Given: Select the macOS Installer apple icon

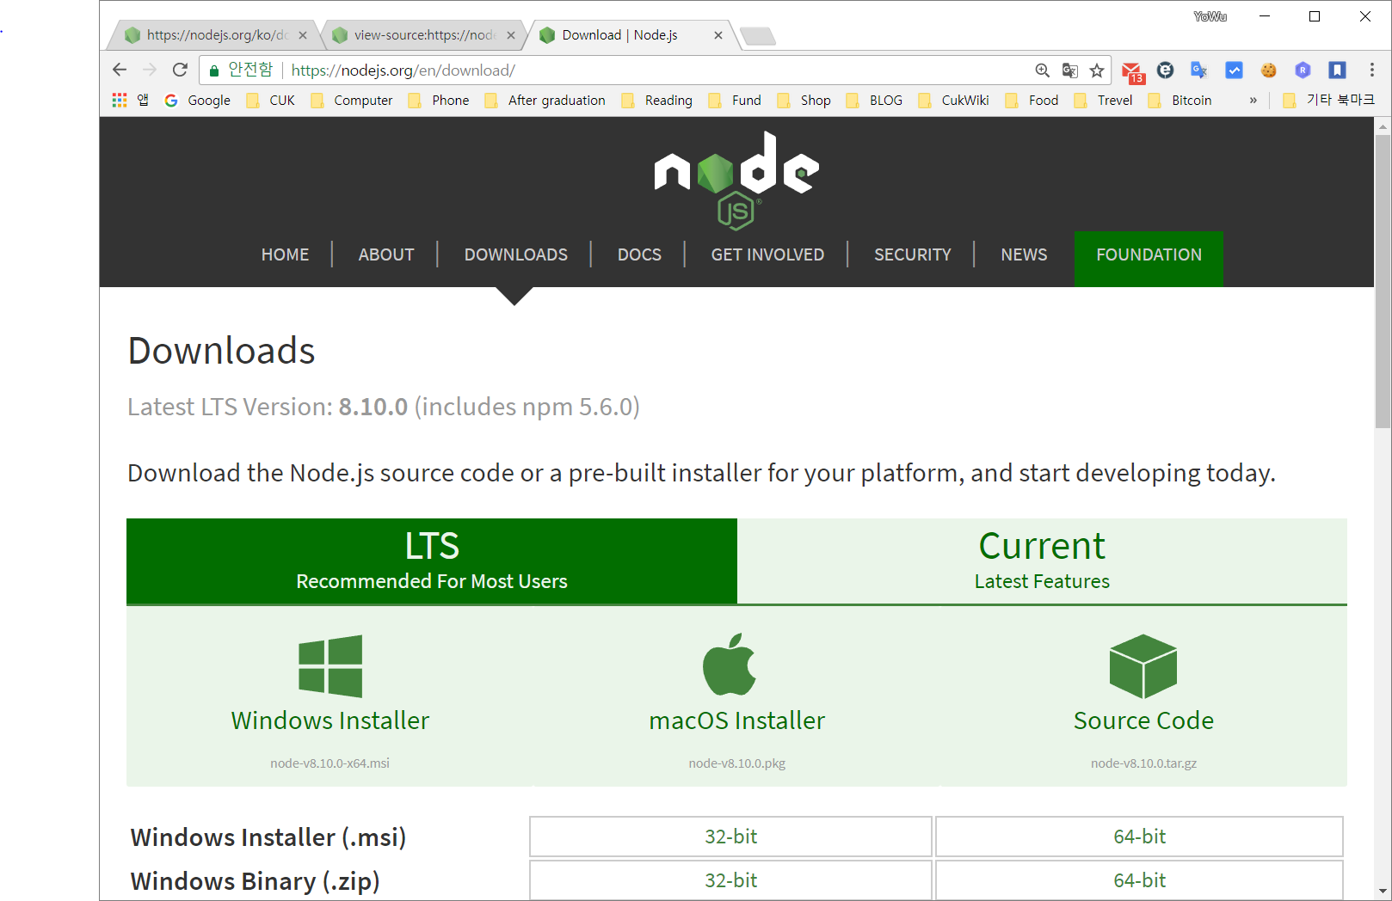Looking at the screenshot, I should pos(730,665).
